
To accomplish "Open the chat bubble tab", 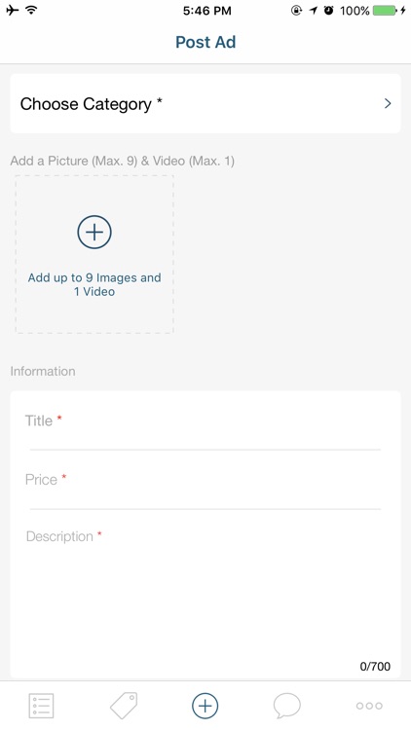I will point(286,706).
